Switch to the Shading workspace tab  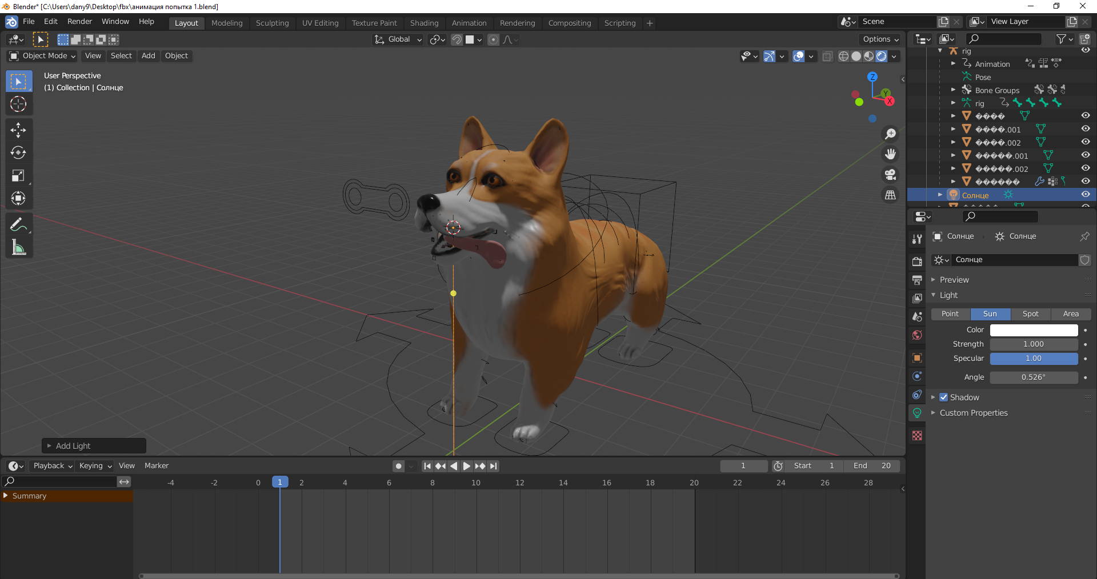click(424, 23)
